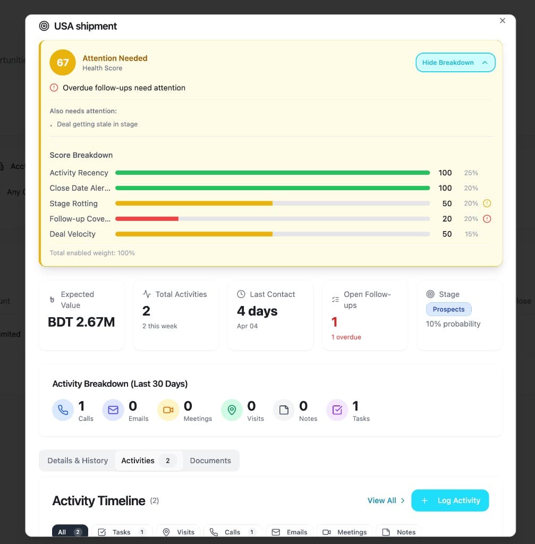
Task: Collapse the breakdown using Hide Breakdown
Action: tap(455, 62)
